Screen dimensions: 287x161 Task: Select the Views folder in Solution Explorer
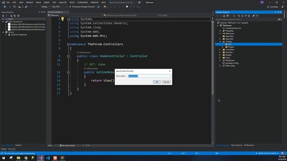coord(228,58)
